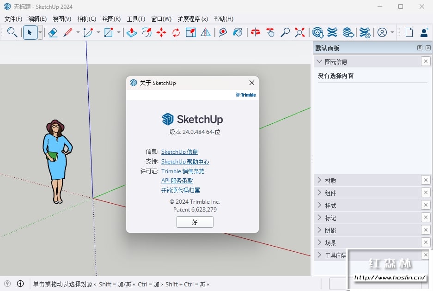Open the API 服务条款 link
The image size is (433, 291).
pos(177,181)
